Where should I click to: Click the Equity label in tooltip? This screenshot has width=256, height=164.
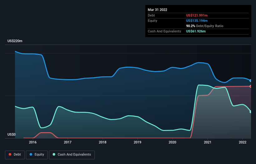tap(152, 21)
